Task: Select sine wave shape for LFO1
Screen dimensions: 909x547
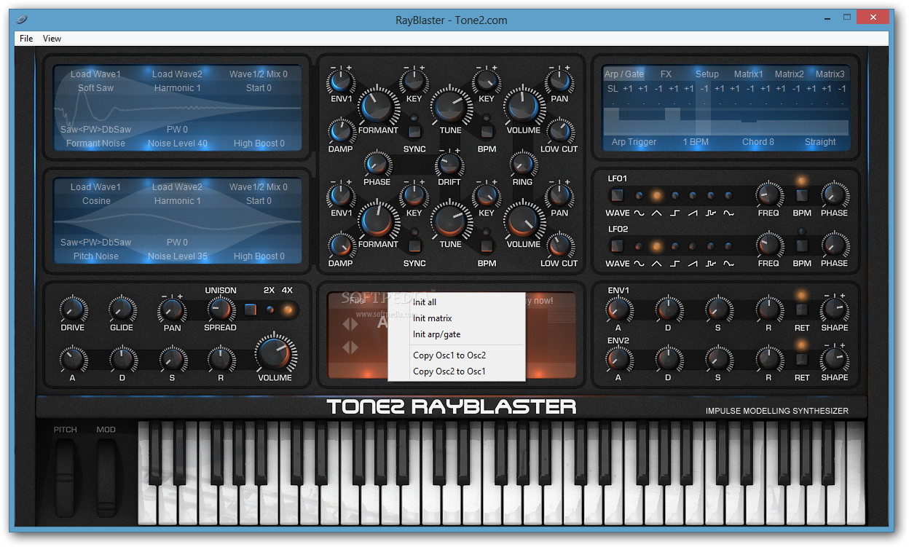Action: pyautogui.click(x=639, y=213)
